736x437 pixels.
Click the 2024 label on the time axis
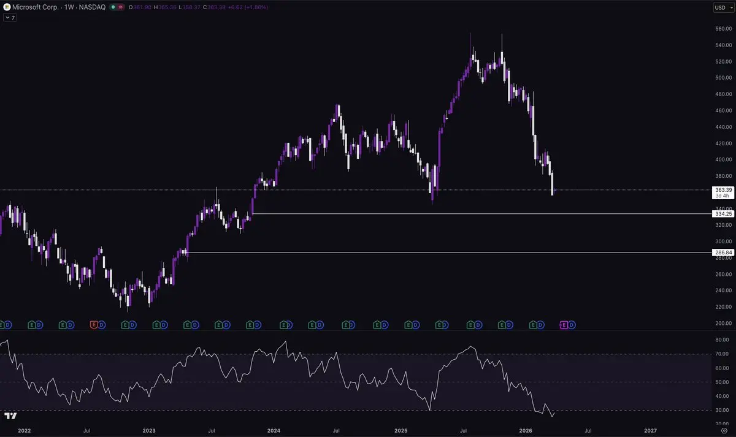[274, 431]
